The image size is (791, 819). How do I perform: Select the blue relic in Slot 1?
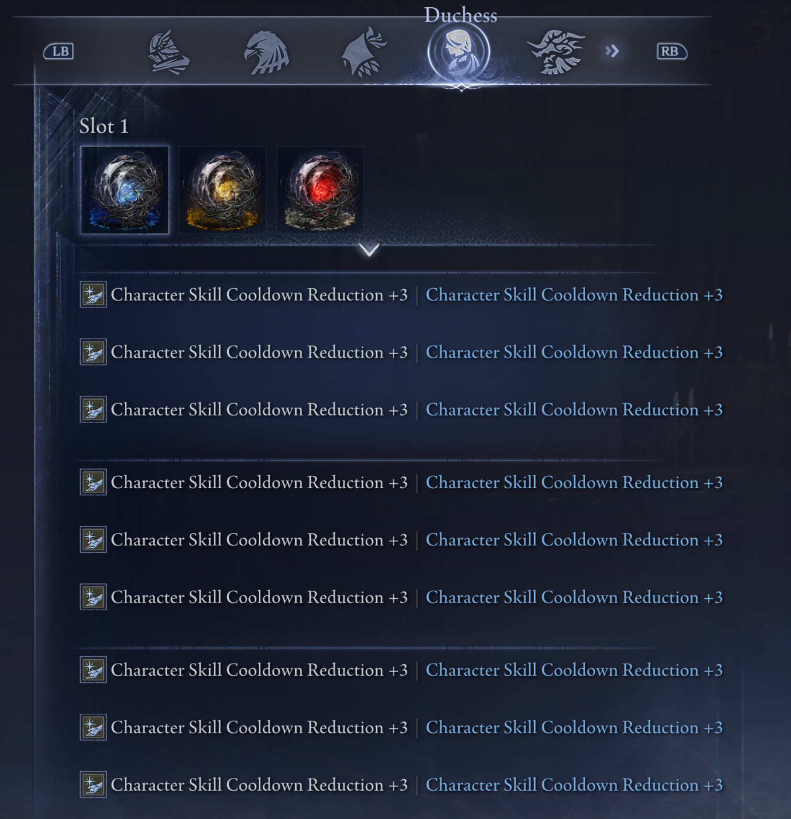125,190
